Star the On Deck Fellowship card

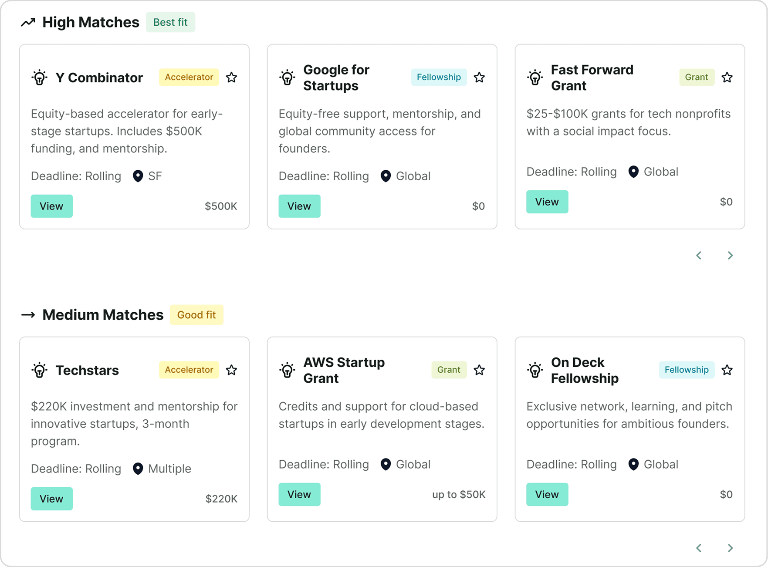point(727,370)
